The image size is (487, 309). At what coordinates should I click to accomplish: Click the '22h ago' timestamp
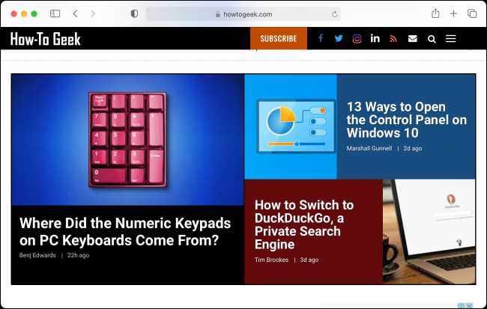click(x=78, y=255)
